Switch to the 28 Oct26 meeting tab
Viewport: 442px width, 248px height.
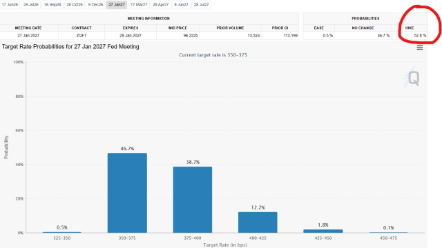[x=75, y=5]
